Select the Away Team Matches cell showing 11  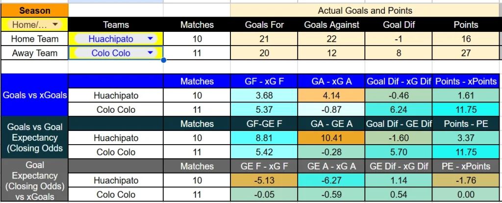pyautogui.click(x=197, y=53)
